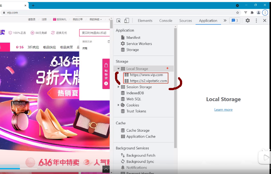271x174 pixels.
Task: Click the 100%正品 shield badge
Action: point(17,33)
